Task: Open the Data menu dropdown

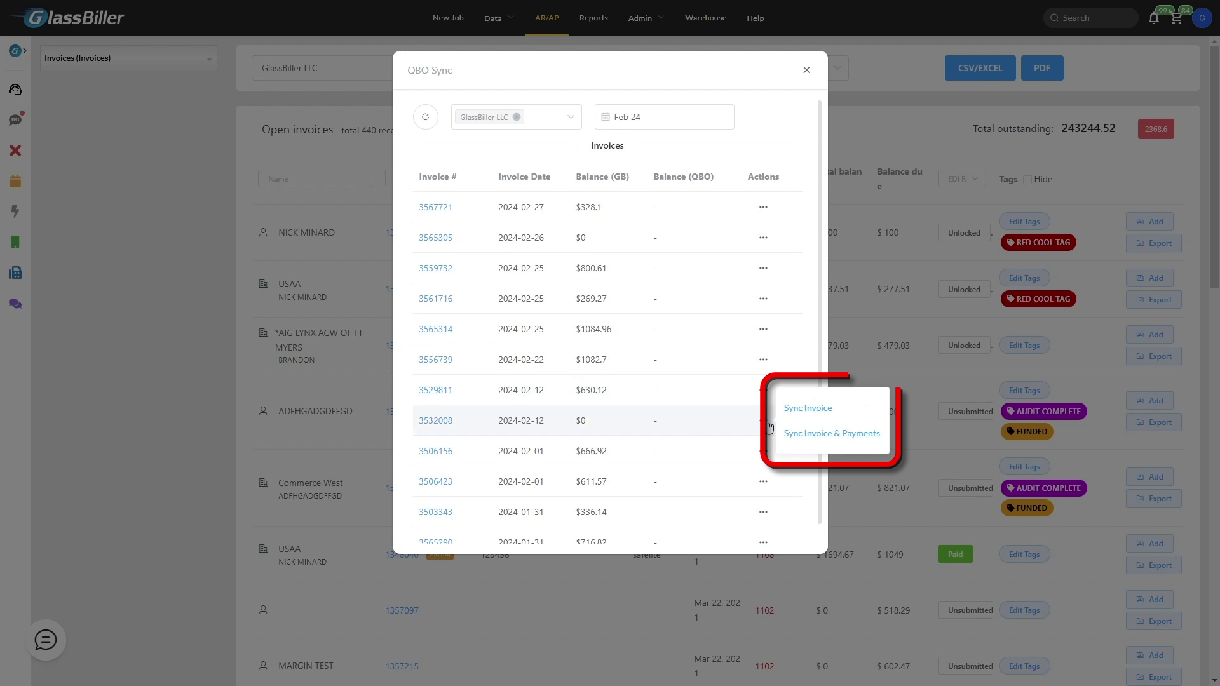Action: (x=499, y=18)
